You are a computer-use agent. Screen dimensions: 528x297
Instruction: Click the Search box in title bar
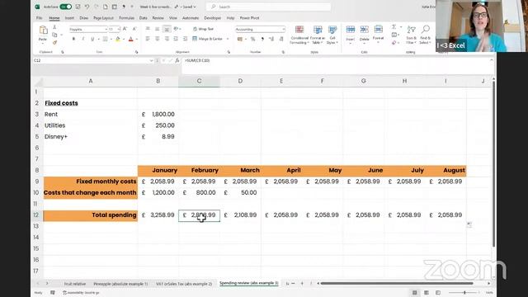(268, 7)
